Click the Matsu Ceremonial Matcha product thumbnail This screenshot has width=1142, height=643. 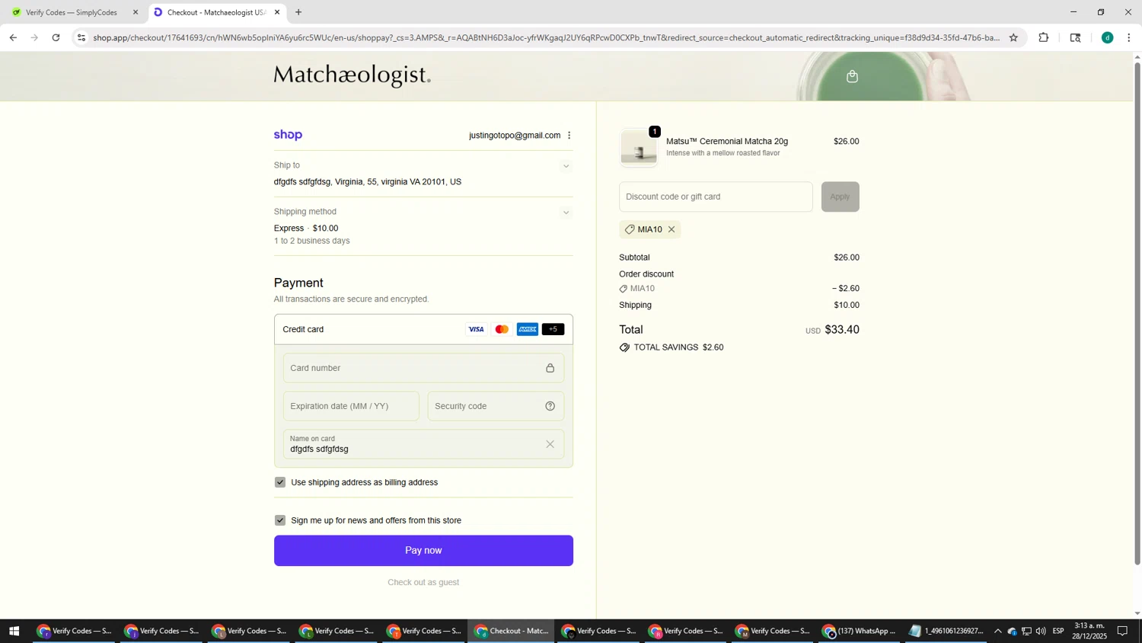(638, 147)
